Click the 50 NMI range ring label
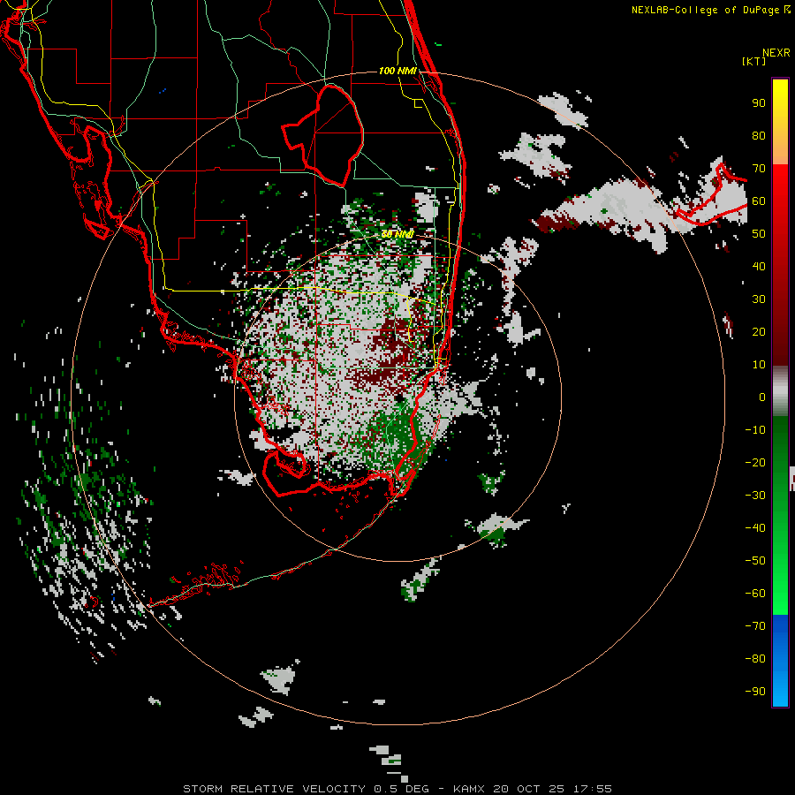This screenshot has height=795, width=795. coord(397,234)
